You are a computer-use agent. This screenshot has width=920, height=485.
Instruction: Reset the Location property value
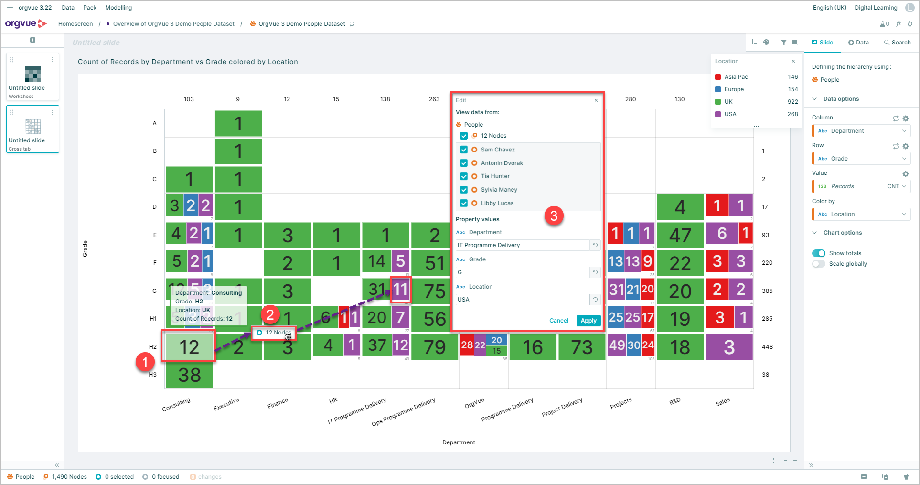pyautogui.click(x=595, y=299)
